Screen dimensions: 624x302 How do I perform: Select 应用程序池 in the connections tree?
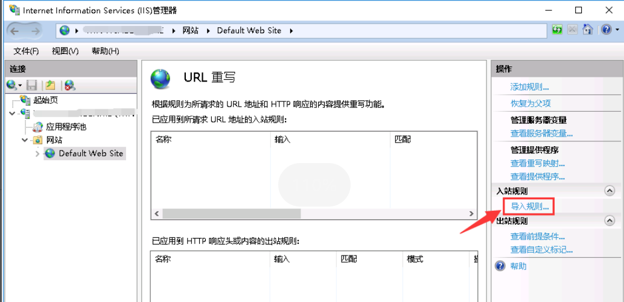pyautogui.click(x=66, y=127)
